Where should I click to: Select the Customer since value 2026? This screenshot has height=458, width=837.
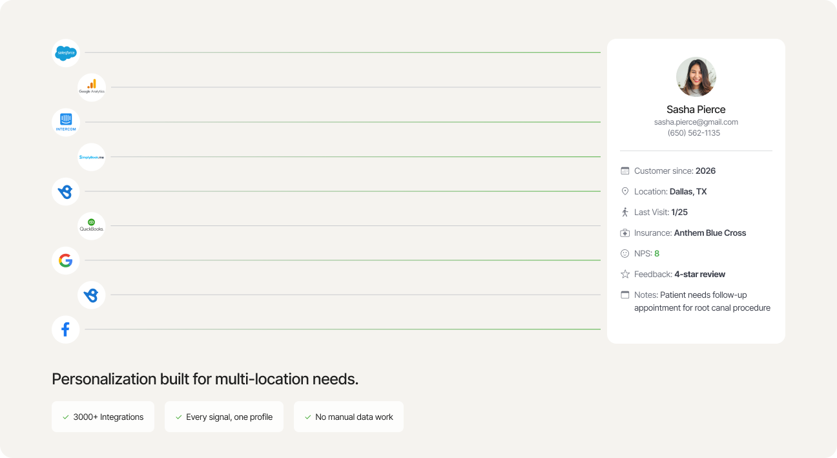tap(706, 171)
